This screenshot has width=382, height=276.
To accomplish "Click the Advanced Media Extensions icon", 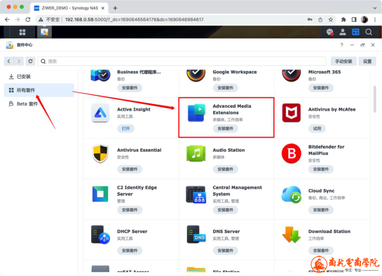I will 196,113.
